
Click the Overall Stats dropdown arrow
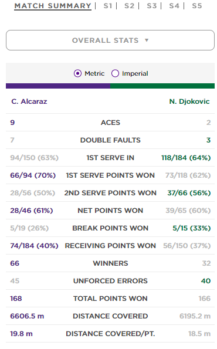147,40
